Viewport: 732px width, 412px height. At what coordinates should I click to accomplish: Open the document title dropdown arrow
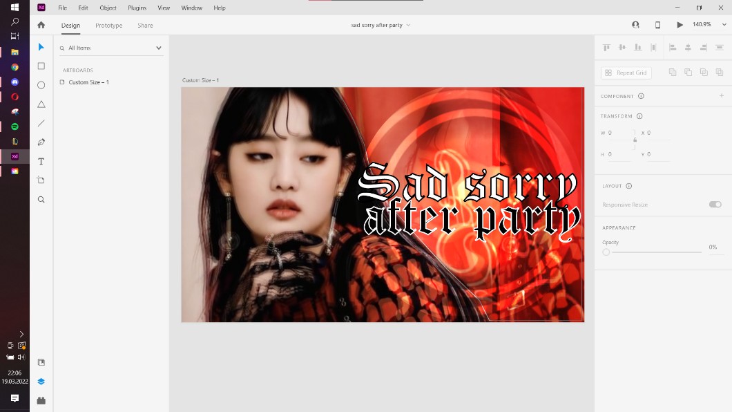pyautogui.click(x=408, y=26)
